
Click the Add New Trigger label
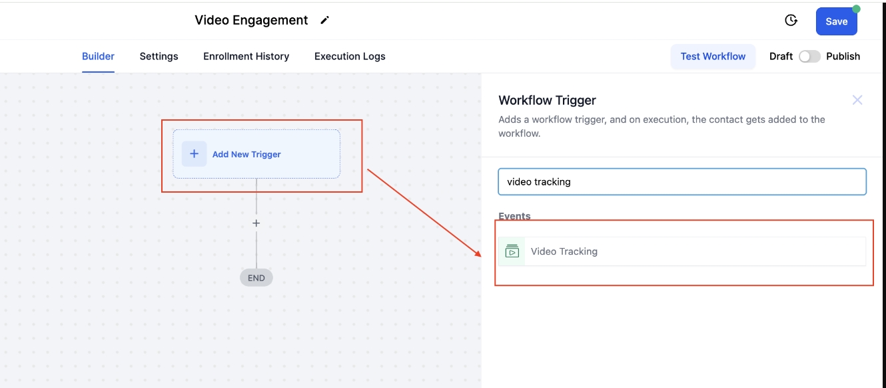coord(246,155)
